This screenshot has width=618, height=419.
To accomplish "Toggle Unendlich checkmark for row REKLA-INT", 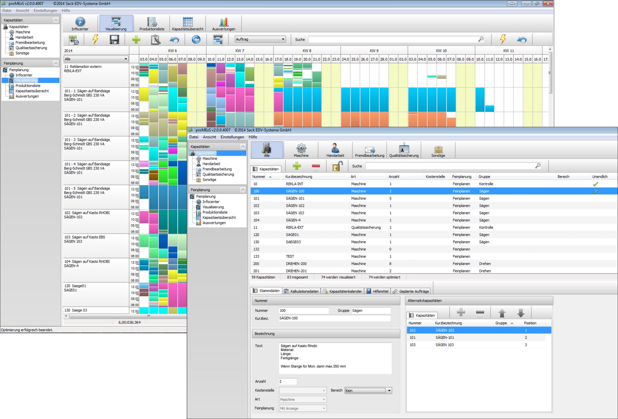I will 595,184.
